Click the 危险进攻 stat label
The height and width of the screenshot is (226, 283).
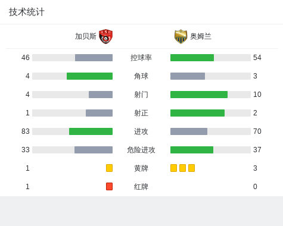pyautogui.click(x=141, y=150)
